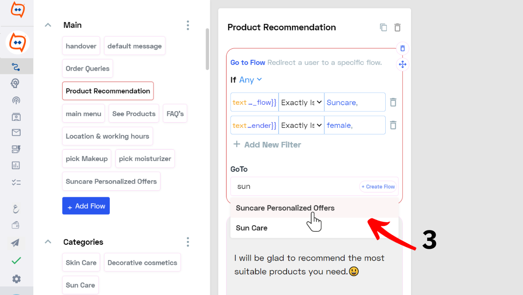The width and height of the screenshot is (523, 295).
Task: Open the flows builder sidebar icon
Action: click(x=16, y=67)
